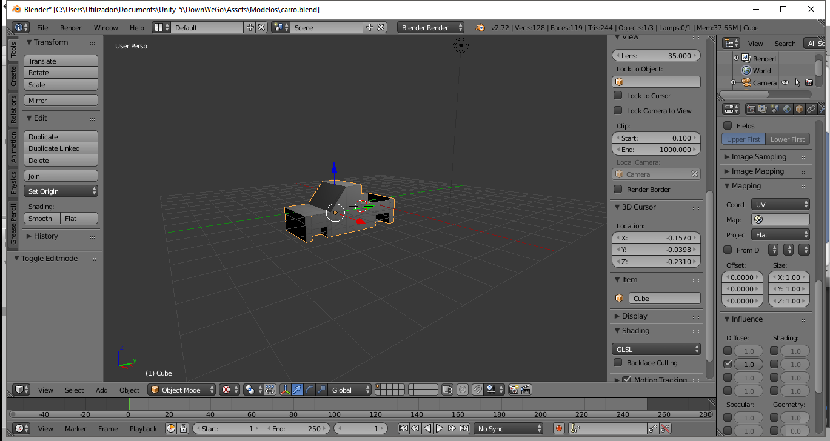Open the Object properties cube icon
The image size is (830, 441).
point(798,110)
